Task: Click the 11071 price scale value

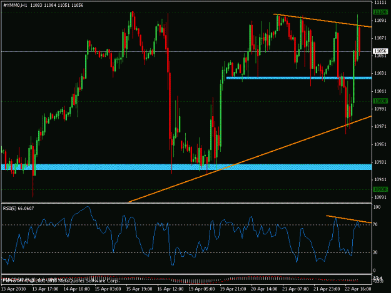Action: [380, 38]
